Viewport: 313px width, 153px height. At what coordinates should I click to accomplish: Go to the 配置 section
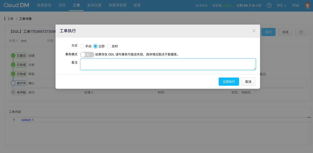[x=137, y=5]
